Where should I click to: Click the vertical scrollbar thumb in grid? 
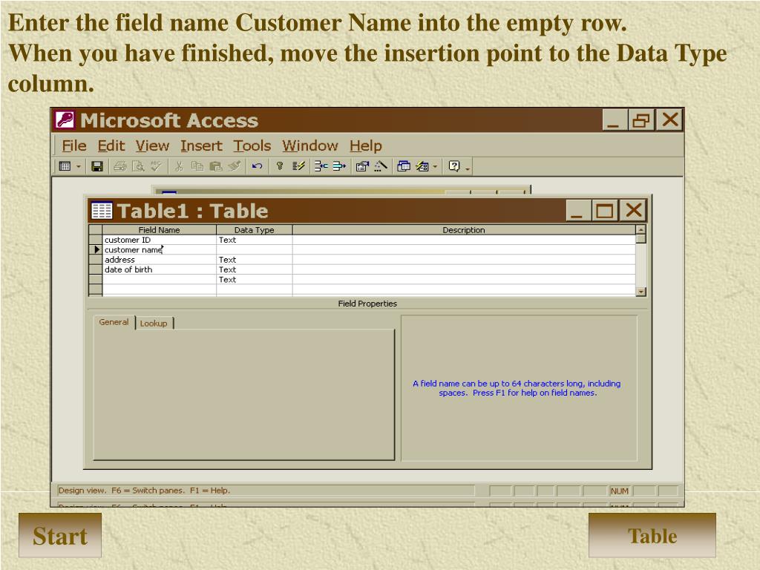point(641,238)
